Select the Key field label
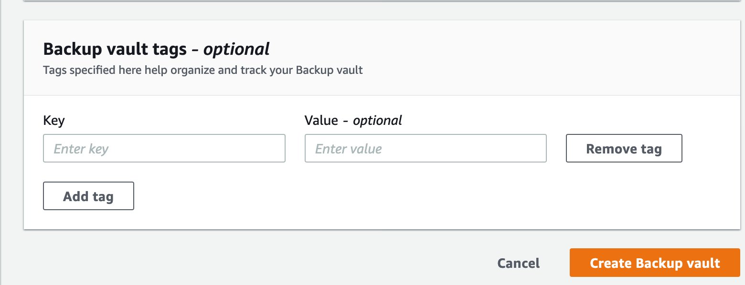Viewport: 745px width, 285px height. [x=54, y=120]
